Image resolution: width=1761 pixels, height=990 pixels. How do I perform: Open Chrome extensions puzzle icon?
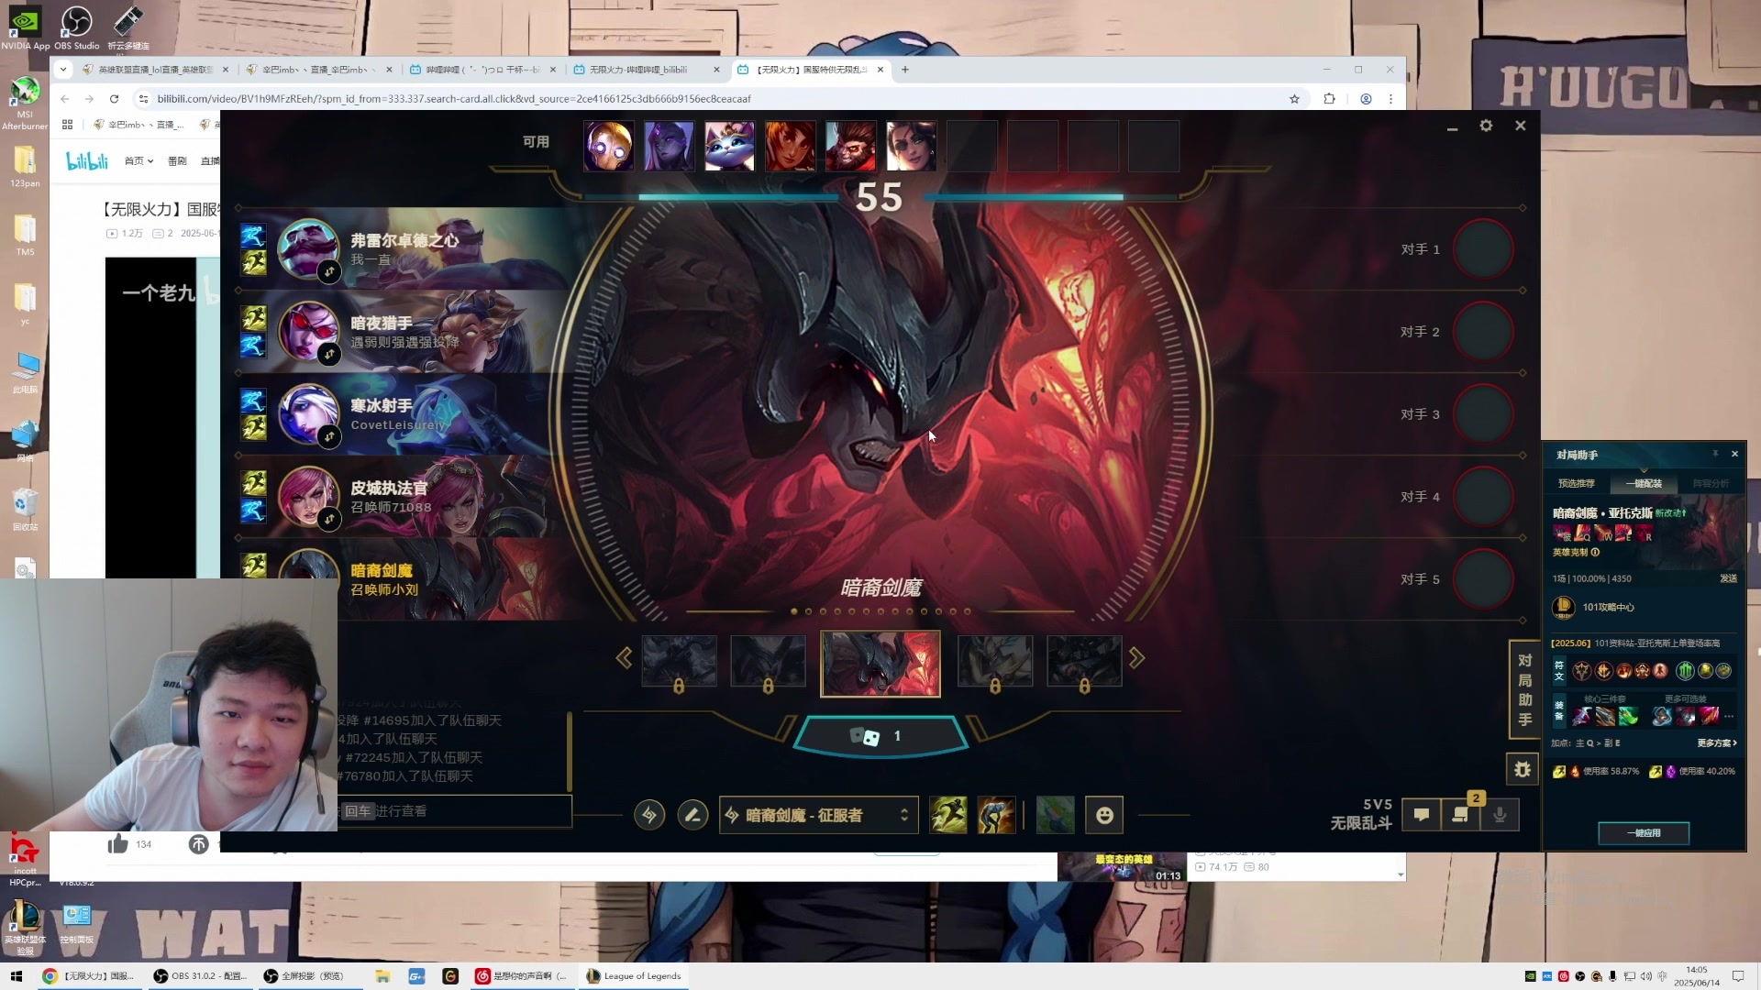click(x=1329, y=99)
